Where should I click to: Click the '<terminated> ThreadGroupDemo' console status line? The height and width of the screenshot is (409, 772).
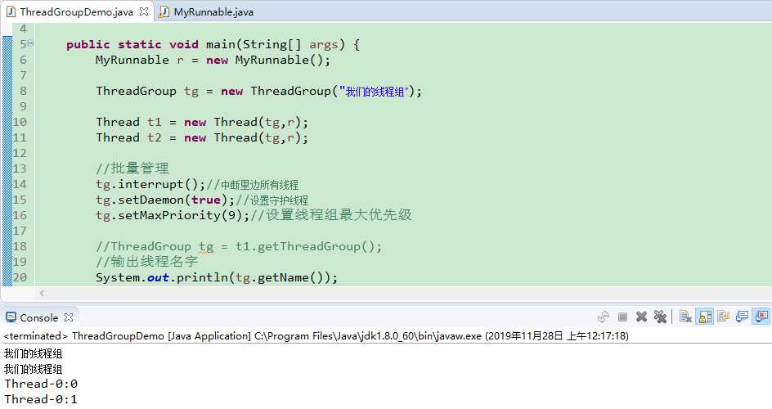coord(316,336)
